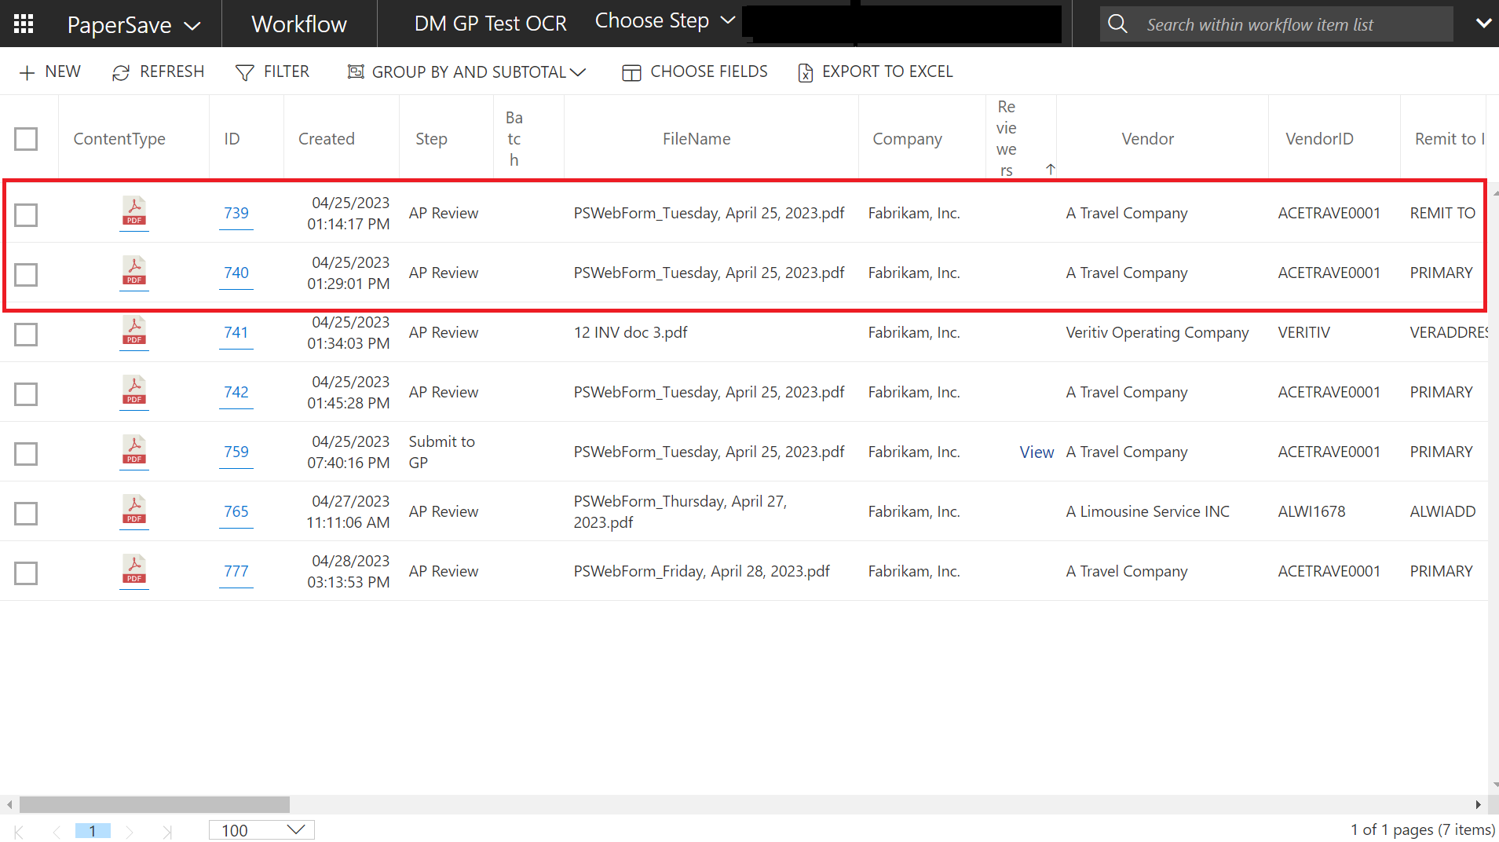Open item ID 777 link
The height and width of the screenshot is (842, 1499).
(236, 571)
